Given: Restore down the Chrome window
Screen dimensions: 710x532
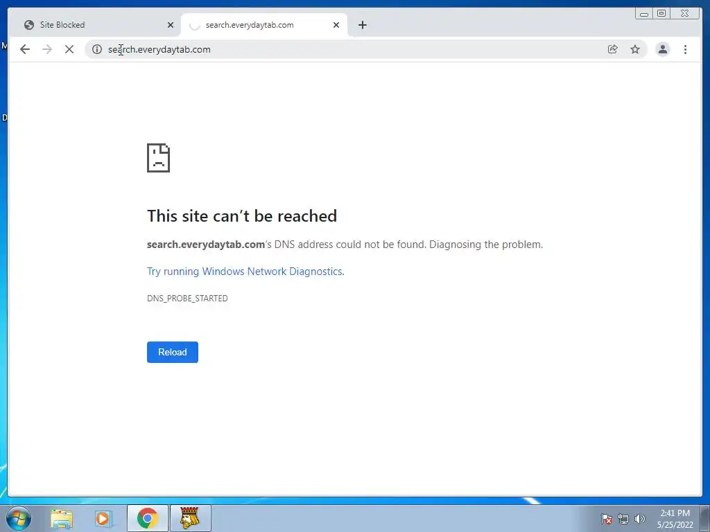Looking at the screenshot, I should click(x=661, y=14).
